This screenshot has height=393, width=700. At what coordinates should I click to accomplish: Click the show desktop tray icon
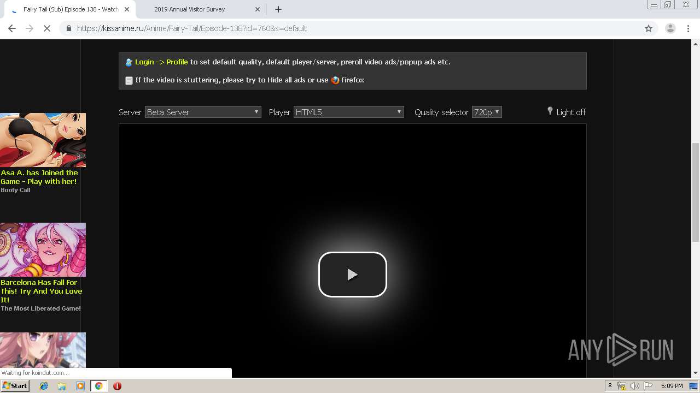[694, 386]
